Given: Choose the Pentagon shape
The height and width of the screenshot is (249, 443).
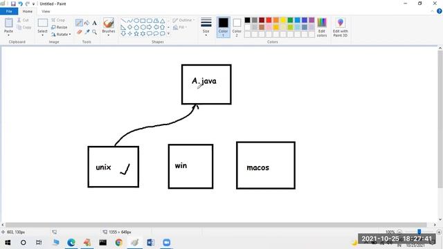Looking at the screenshot, I should [x=136, y=27].
